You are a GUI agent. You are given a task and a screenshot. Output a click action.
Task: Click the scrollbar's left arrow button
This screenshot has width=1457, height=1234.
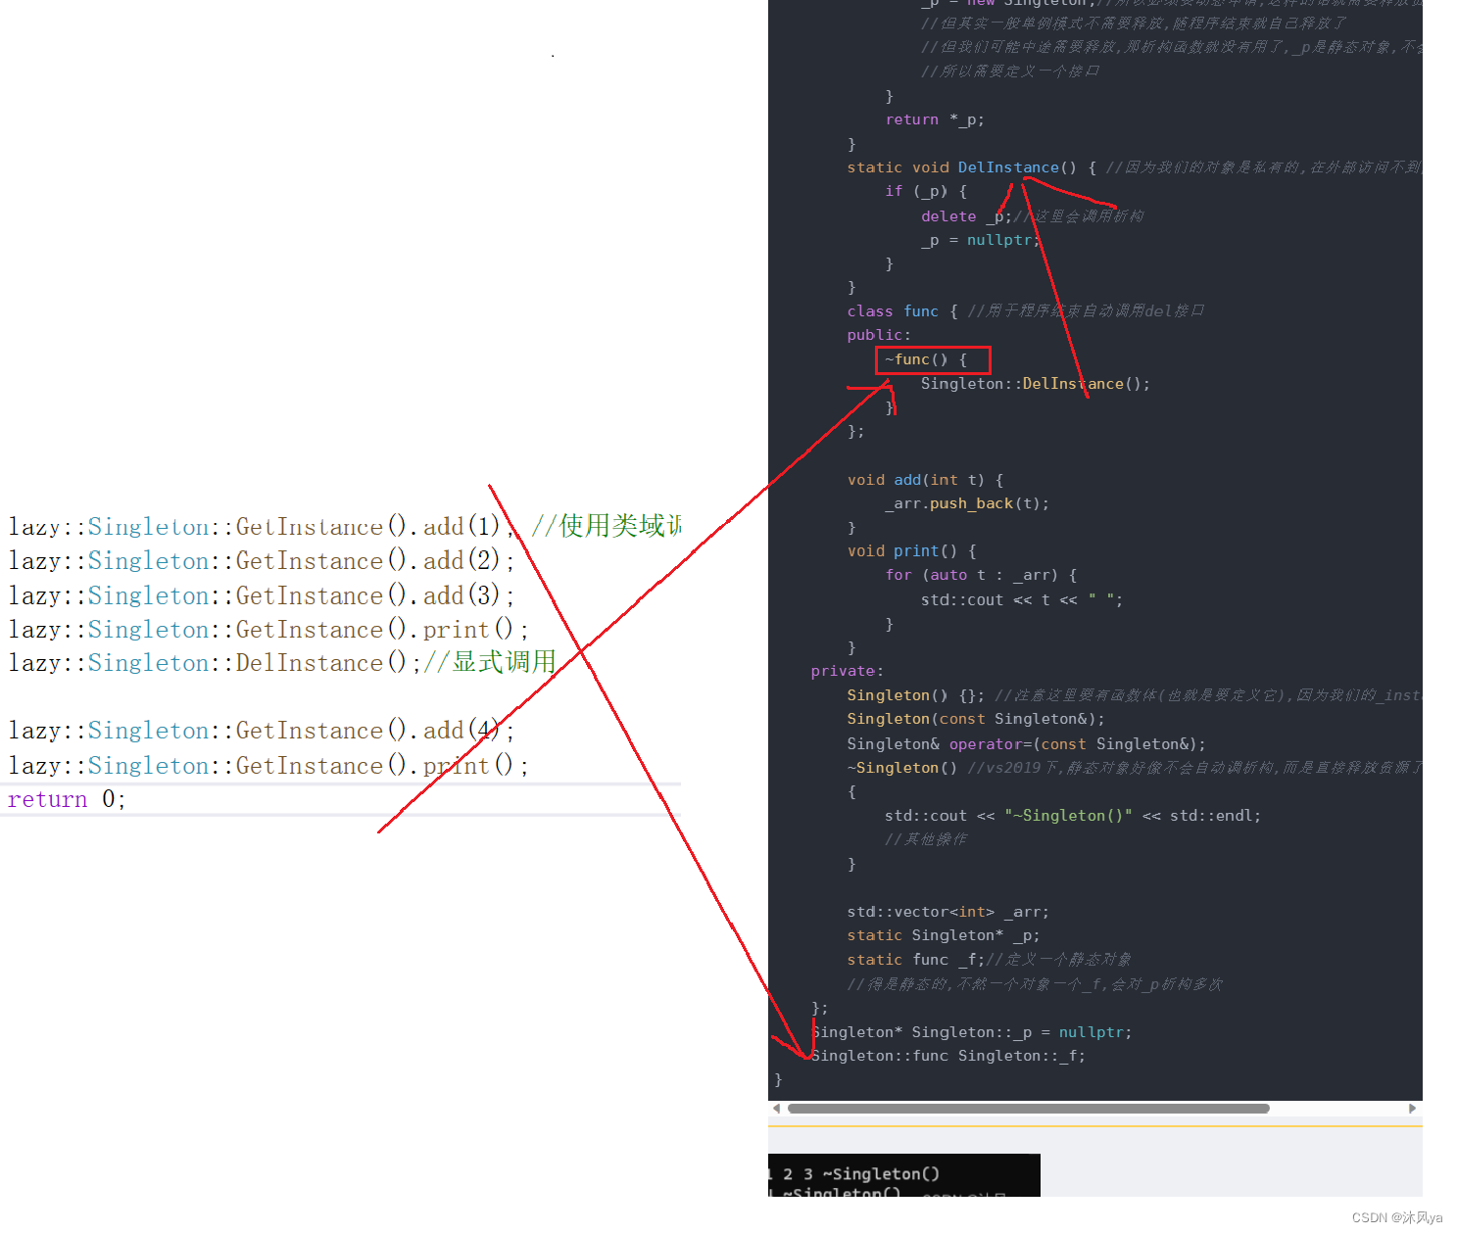click(x=776, y=1109)
